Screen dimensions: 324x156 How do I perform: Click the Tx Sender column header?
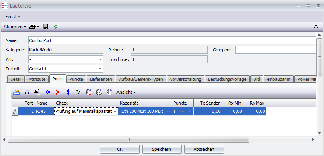pyautogui.click(x=208, y=103)
